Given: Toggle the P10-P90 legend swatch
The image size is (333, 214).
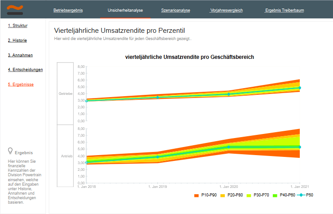Looking at the screenshot, I should (x=197, y=196).
